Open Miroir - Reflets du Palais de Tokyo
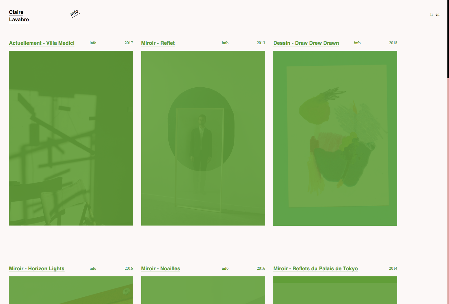 point(316,268)
